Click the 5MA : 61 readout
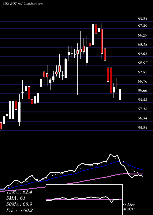This screenshot has width=153, height=215. (x=16, y=198)
